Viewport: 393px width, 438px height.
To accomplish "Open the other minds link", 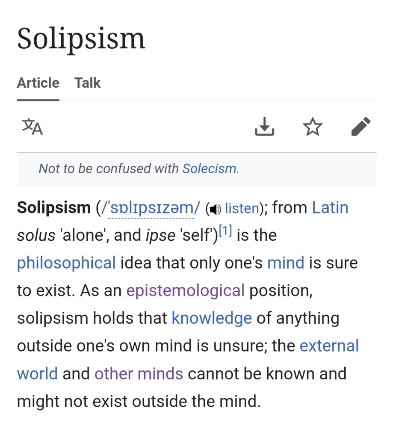I will point(139,373).
